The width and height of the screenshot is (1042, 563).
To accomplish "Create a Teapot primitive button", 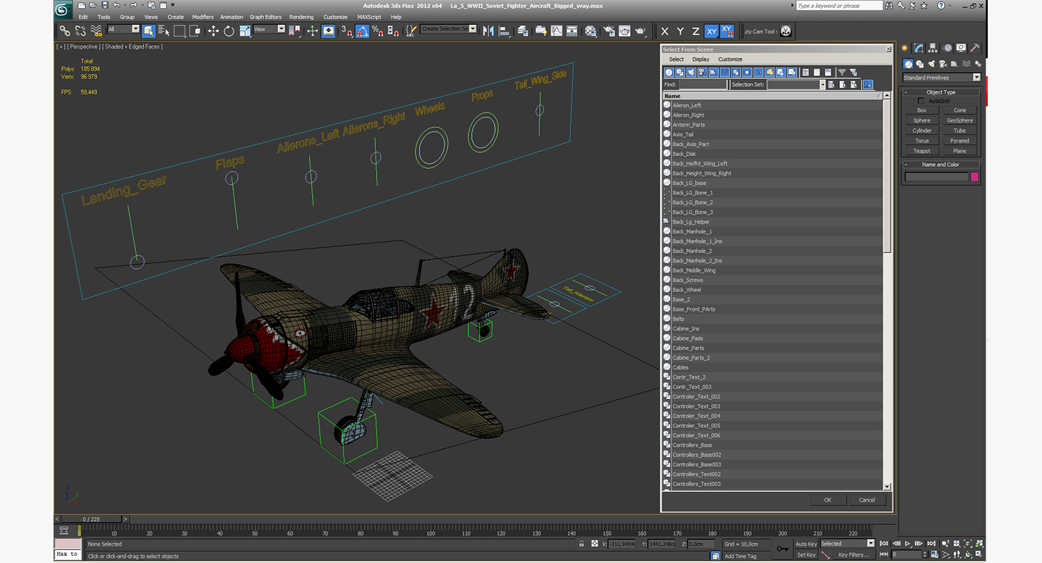I will click(x=922, y=151).
